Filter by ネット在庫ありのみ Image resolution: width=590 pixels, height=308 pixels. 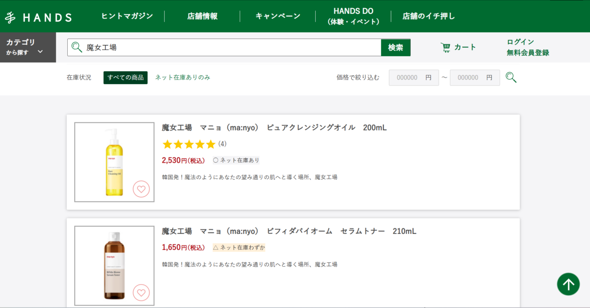tap(183, 77)
